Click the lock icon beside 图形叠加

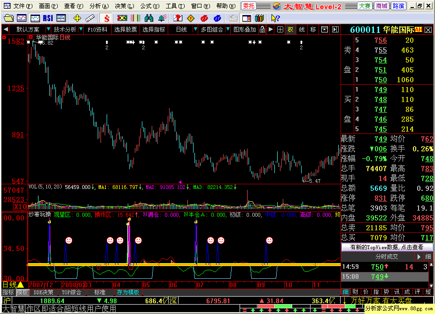tap(262, 29)
